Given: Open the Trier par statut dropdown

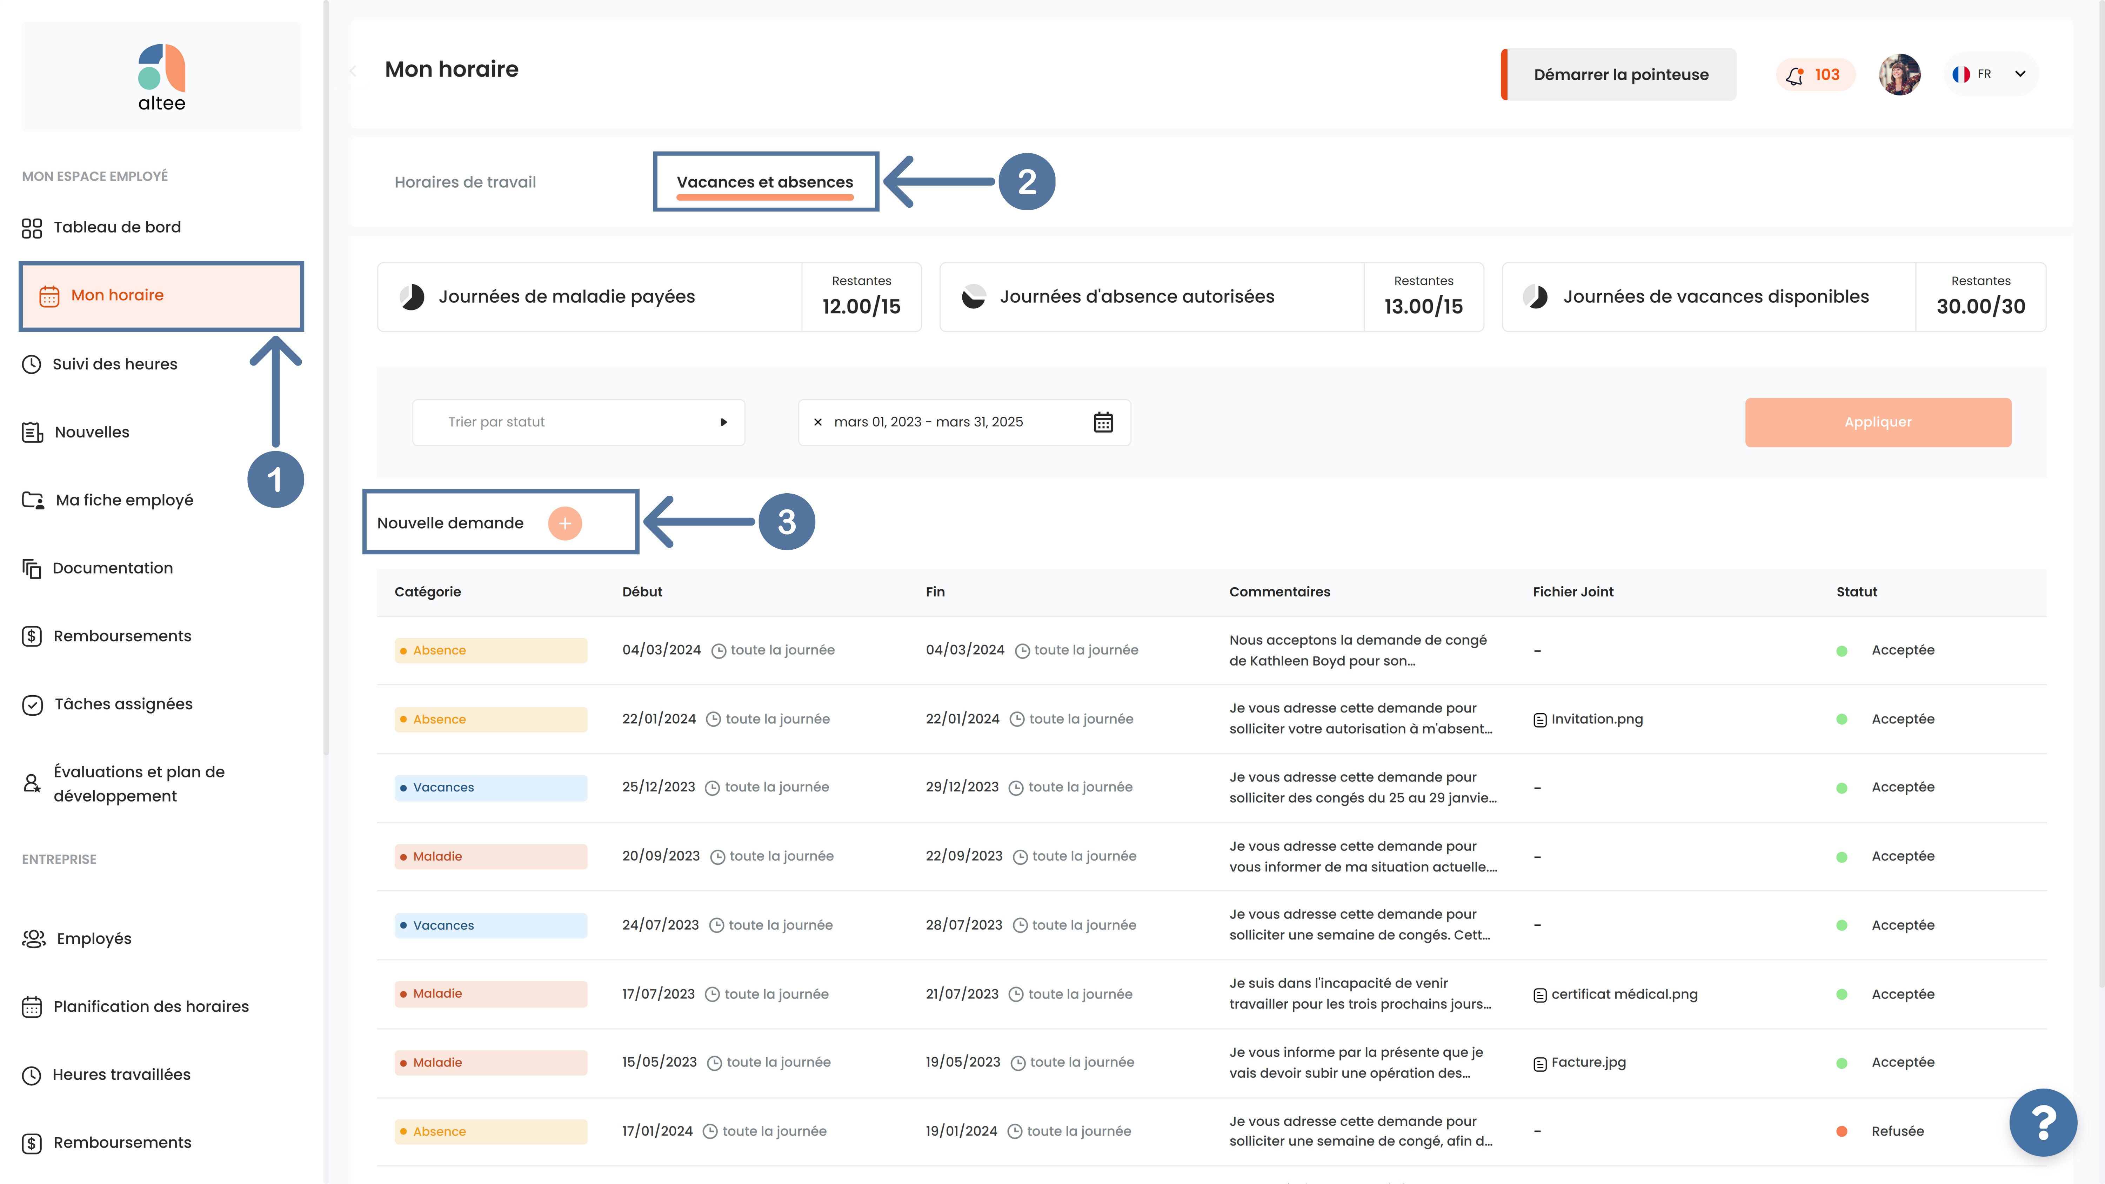Looking at the screenshot, I should 579,422.
